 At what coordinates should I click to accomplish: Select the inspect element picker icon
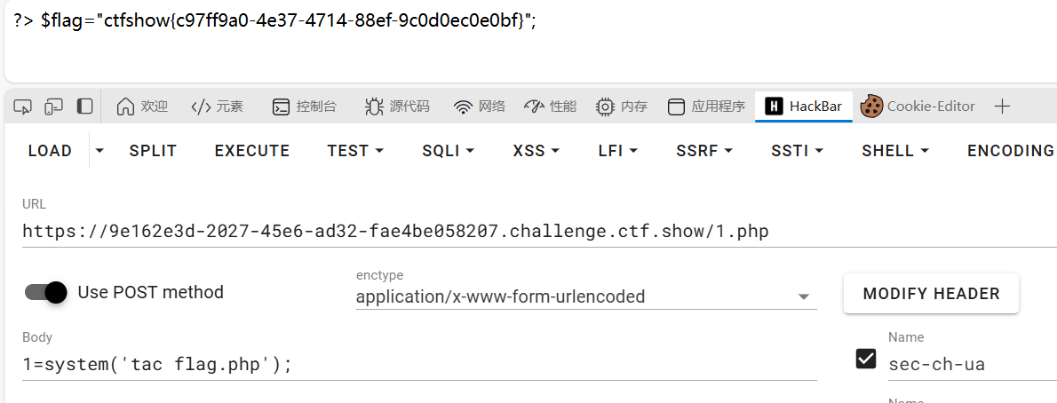pos(22,107)
